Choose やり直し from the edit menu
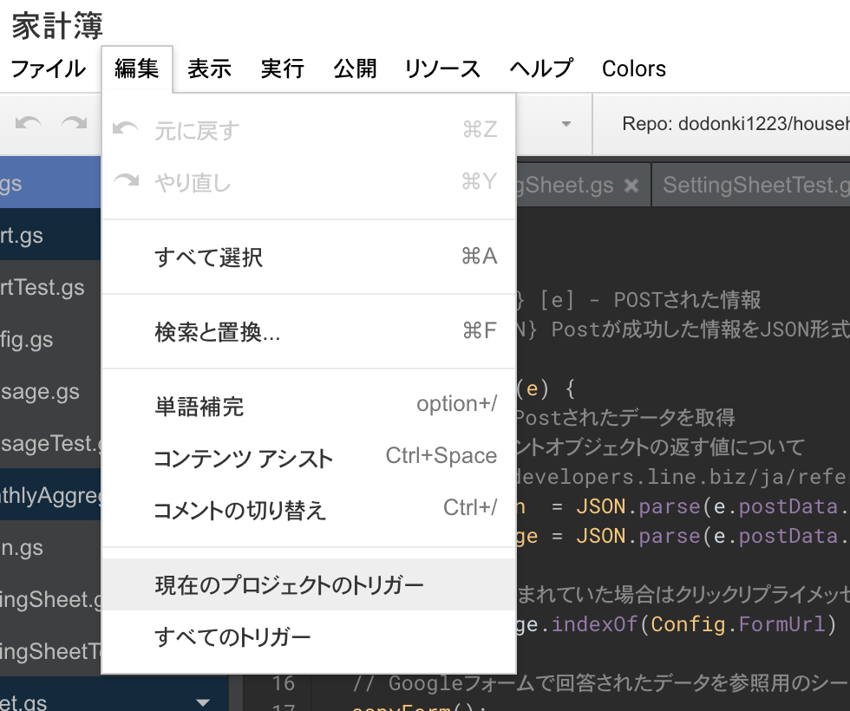The height and width of the screenshot is (711, 850). tap(193, 183)
